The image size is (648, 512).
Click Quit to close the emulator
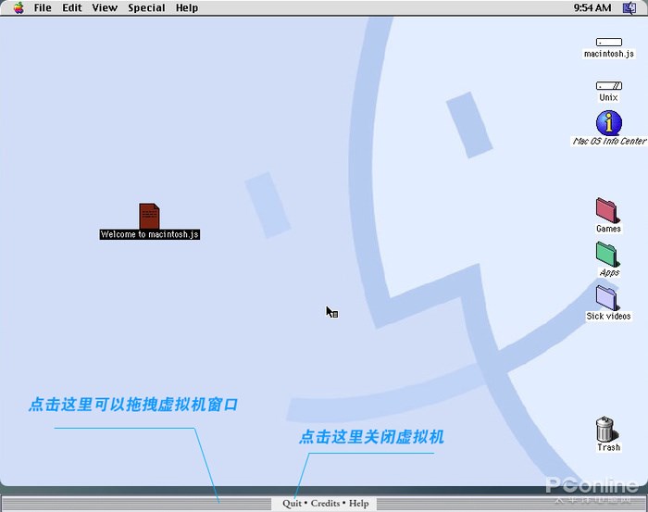[x=292, y=504]
